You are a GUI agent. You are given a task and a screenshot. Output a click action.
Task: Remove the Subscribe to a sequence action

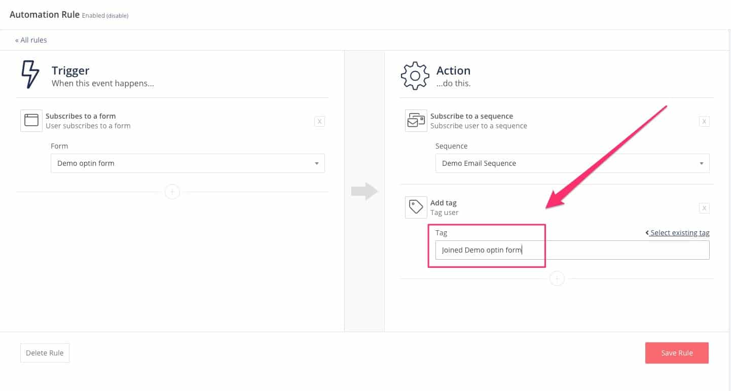coord(704,121)
